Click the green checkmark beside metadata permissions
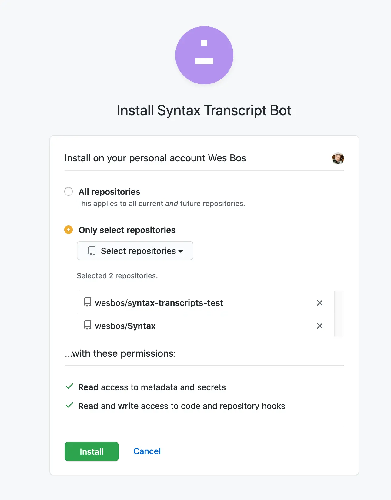391x500 pixels. pos(69,387)
